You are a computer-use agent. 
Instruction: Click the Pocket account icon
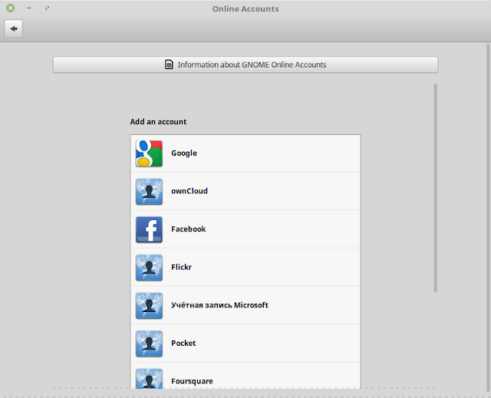(149, 344)
